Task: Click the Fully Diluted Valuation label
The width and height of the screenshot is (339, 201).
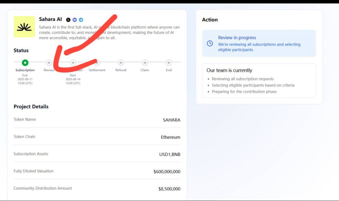Action: [x=34, y=171]
